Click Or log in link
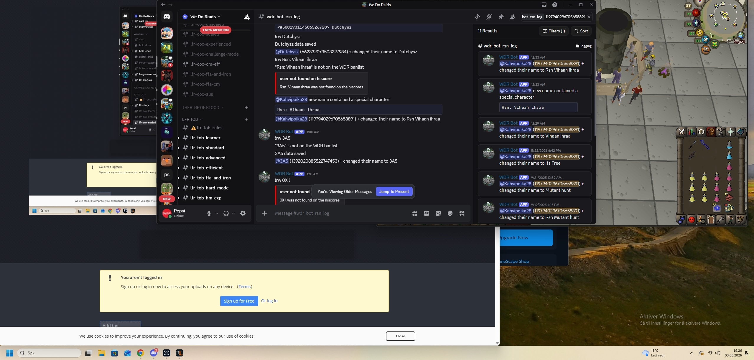754x360 pixels. coord(269,301)
